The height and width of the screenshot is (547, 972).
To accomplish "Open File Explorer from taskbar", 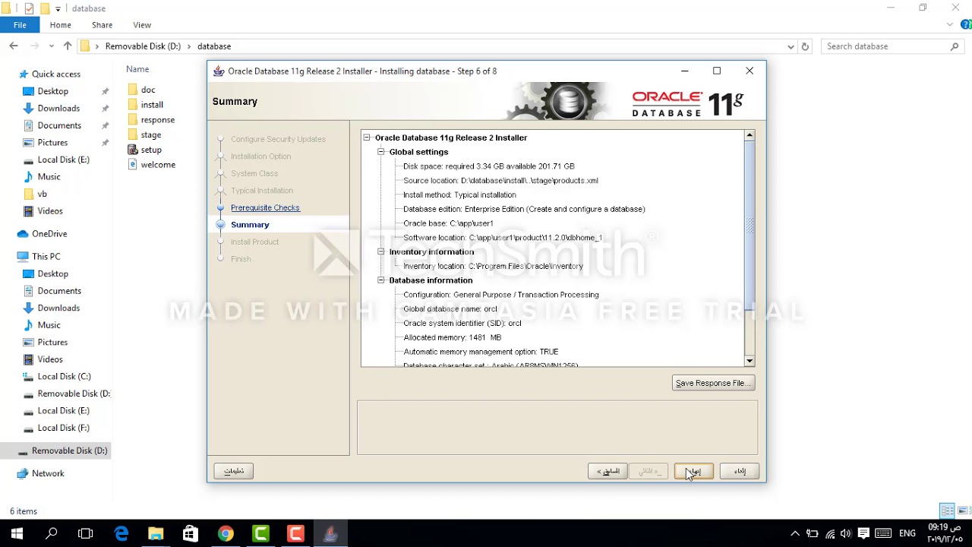I will (x=156, y=534).
